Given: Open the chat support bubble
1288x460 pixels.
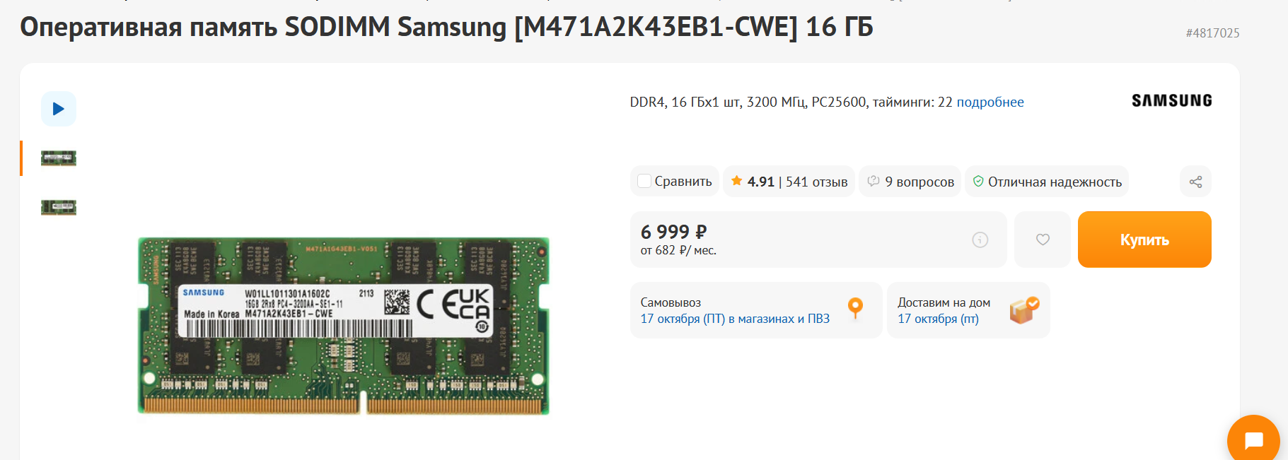Looking at the screenshot, I should 1253,441.
